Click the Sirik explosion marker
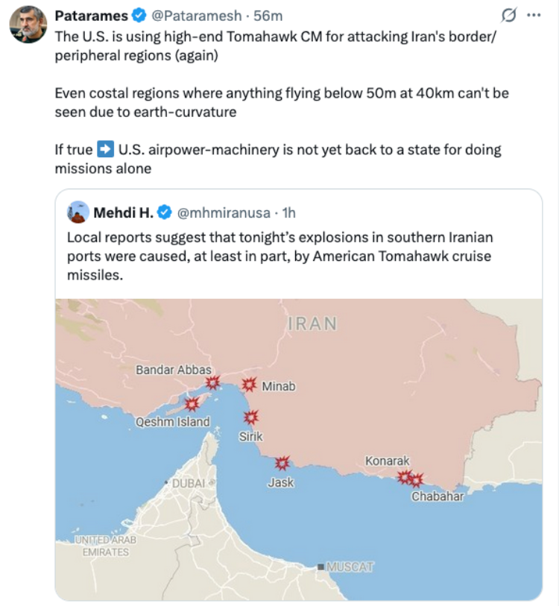The width and height of the screenshot is (559, 606). point(251,417)
